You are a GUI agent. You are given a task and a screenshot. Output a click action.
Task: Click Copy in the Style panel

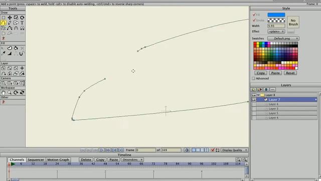(x=261, y=73)
